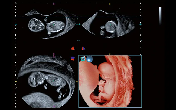Click teal marker on the left ruler
This screenshot has height=110, width=176.
pos(16,24)
